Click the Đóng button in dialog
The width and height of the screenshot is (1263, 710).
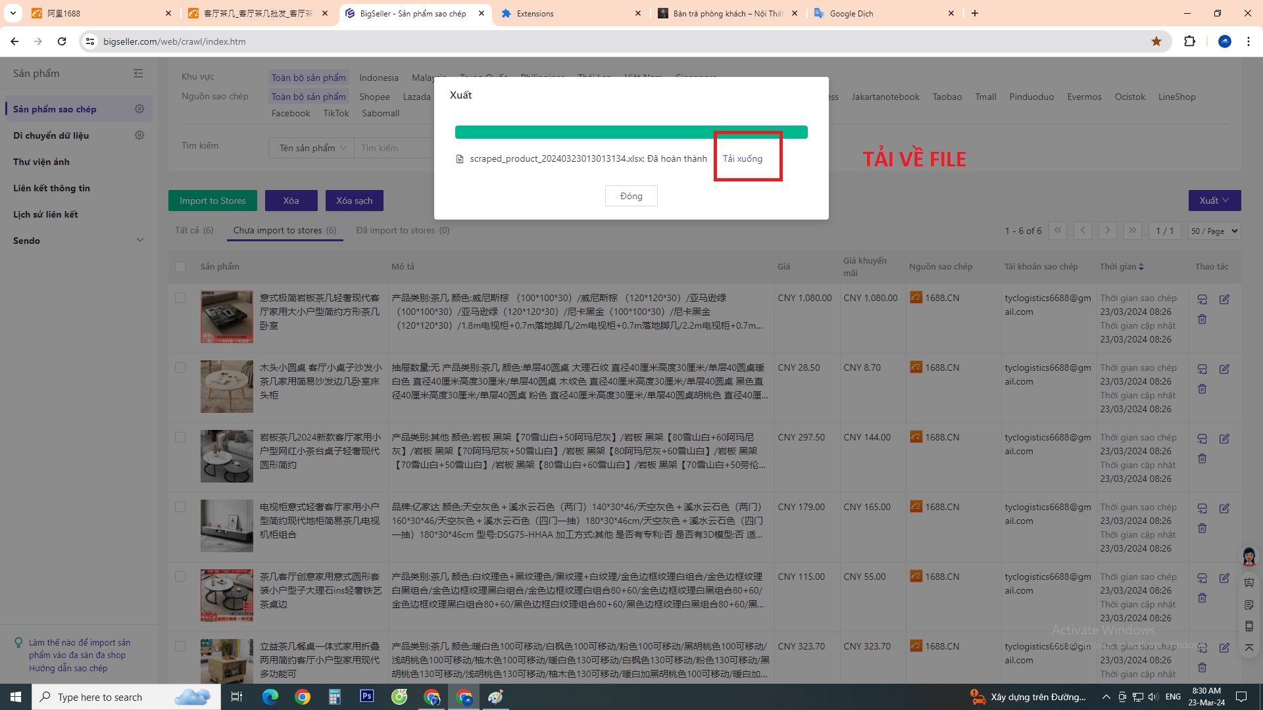click(x=631, y=196)
